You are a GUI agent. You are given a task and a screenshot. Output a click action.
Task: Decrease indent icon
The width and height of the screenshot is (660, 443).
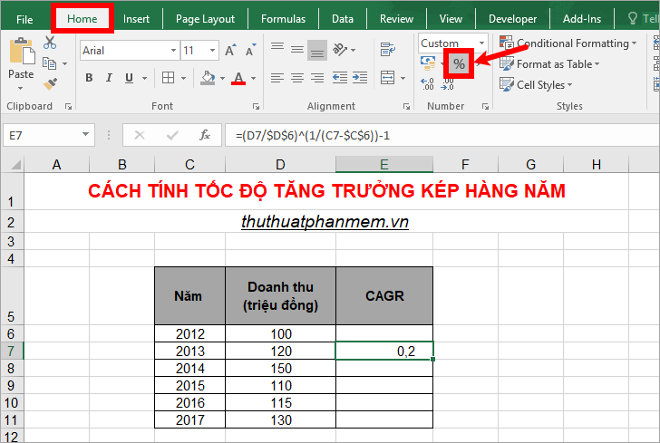[x=340, y=78]
